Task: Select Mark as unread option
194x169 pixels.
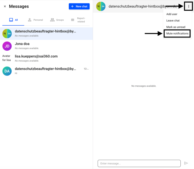Action: point(175,27)
